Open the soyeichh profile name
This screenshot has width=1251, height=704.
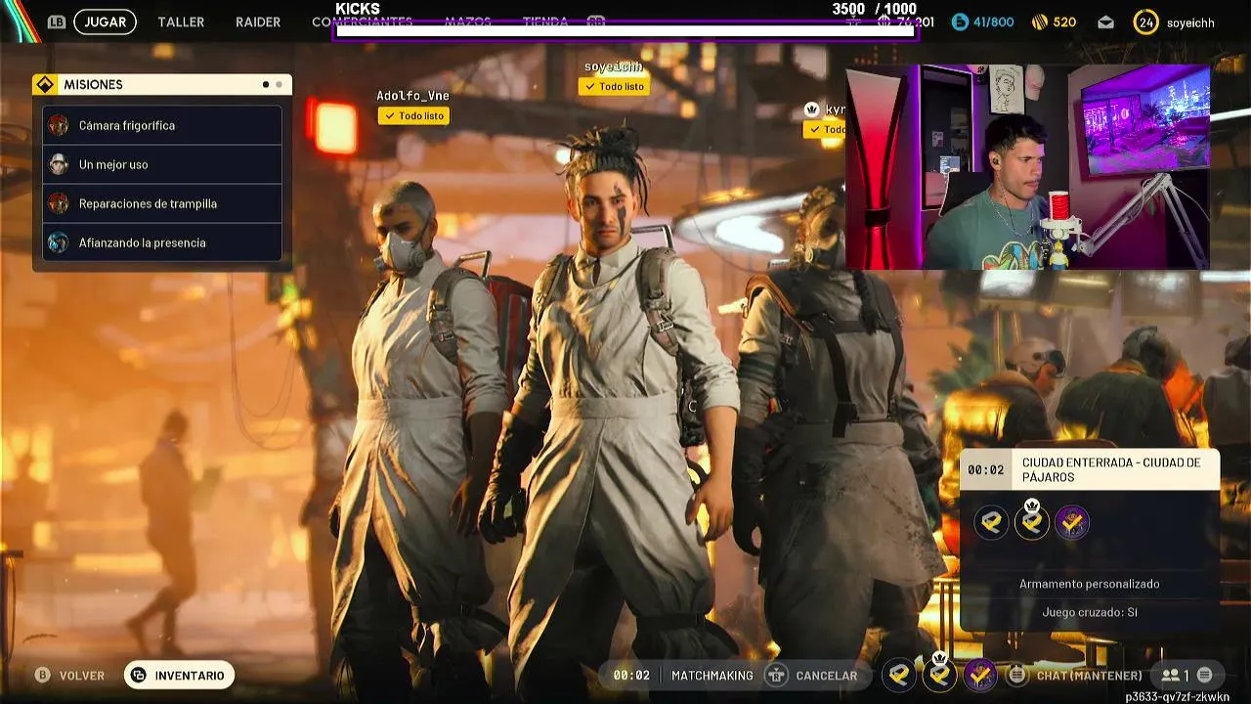1190,22
